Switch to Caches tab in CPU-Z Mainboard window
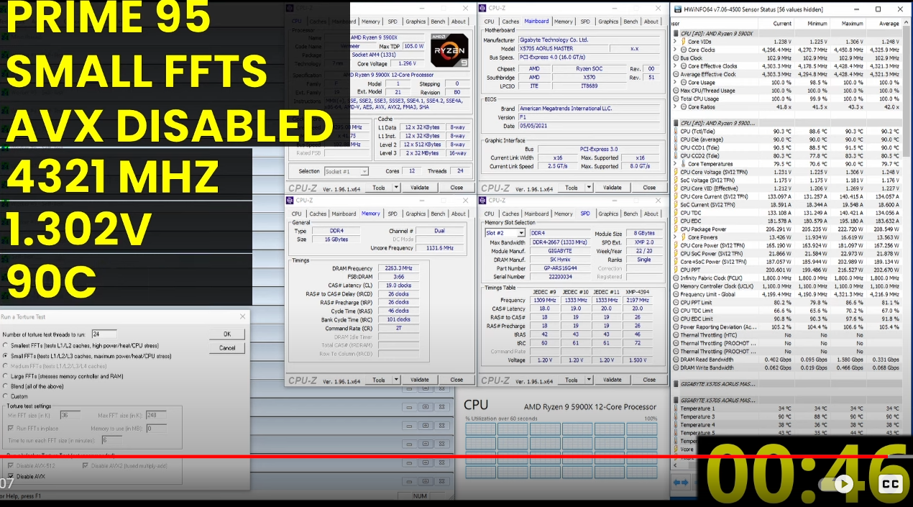This screenshot has height=507, width=913. pyautogui.click(x=510, y=22)
